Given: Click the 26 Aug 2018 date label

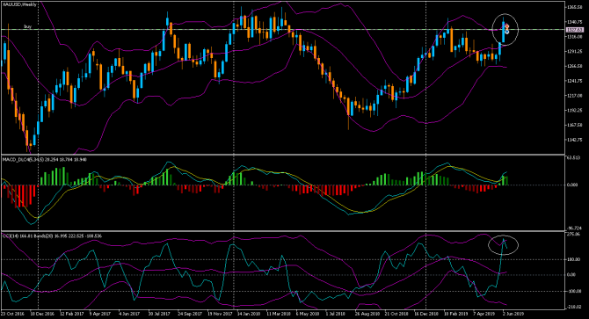Looking at the screenshot, I should [367, 314].
